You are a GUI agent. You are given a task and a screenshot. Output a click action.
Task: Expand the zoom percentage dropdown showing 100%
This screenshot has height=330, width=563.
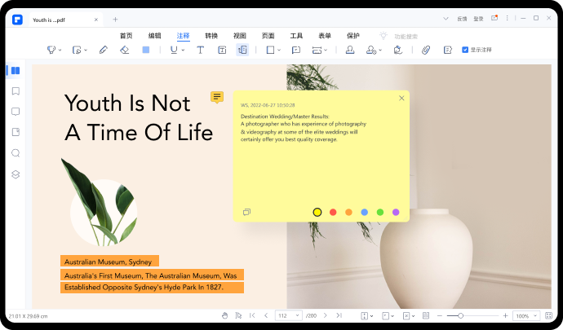click(x=522, y=315)
